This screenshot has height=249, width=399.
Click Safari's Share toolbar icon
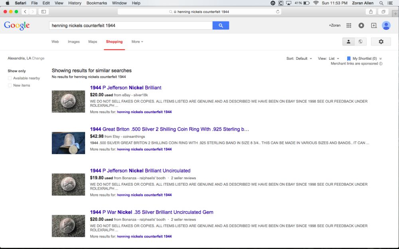point(371,12)
